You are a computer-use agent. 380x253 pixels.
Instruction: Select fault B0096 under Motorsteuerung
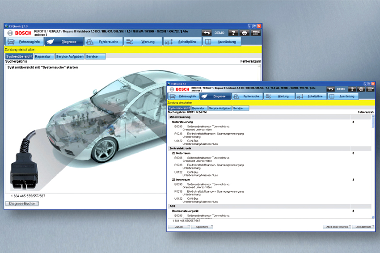pos(202,128)
